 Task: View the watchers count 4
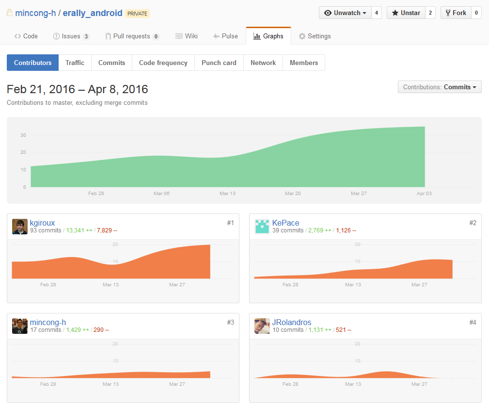click(x=377, y=13)
